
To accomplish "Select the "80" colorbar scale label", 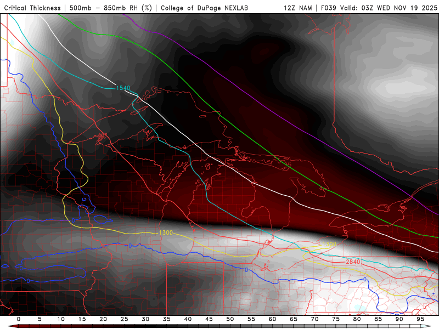I will click(x=357, y=319).
